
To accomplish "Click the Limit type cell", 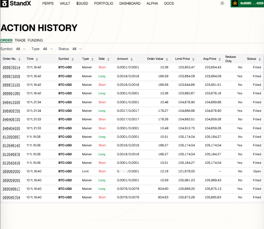I will pyautogui.click(x=85, y=171).
